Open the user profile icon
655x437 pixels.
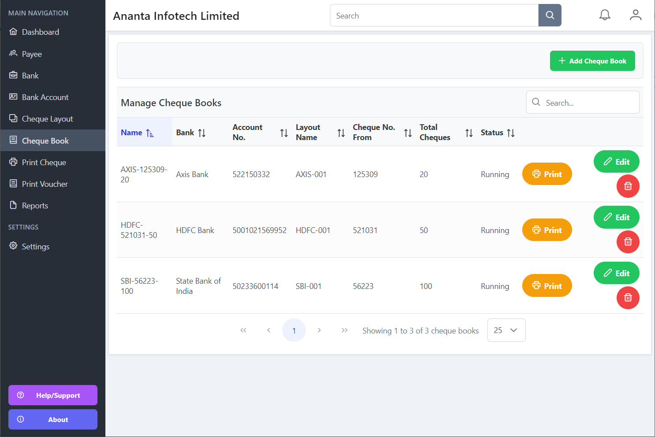[636, 15]
